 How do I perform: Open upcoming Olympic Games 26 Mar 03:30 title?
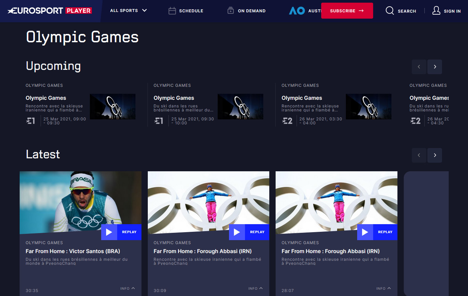tap(302, 98)
